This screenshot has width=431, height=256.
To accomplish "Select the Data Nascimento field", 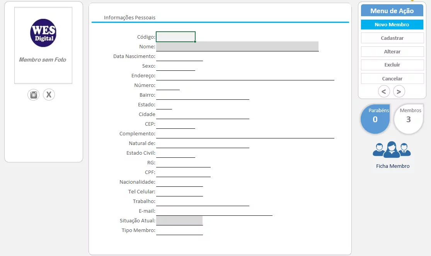I will (179, 56).
